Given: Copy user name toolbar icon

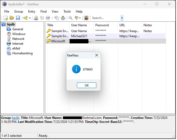Looking at the screenshot, I should (36, 18).
